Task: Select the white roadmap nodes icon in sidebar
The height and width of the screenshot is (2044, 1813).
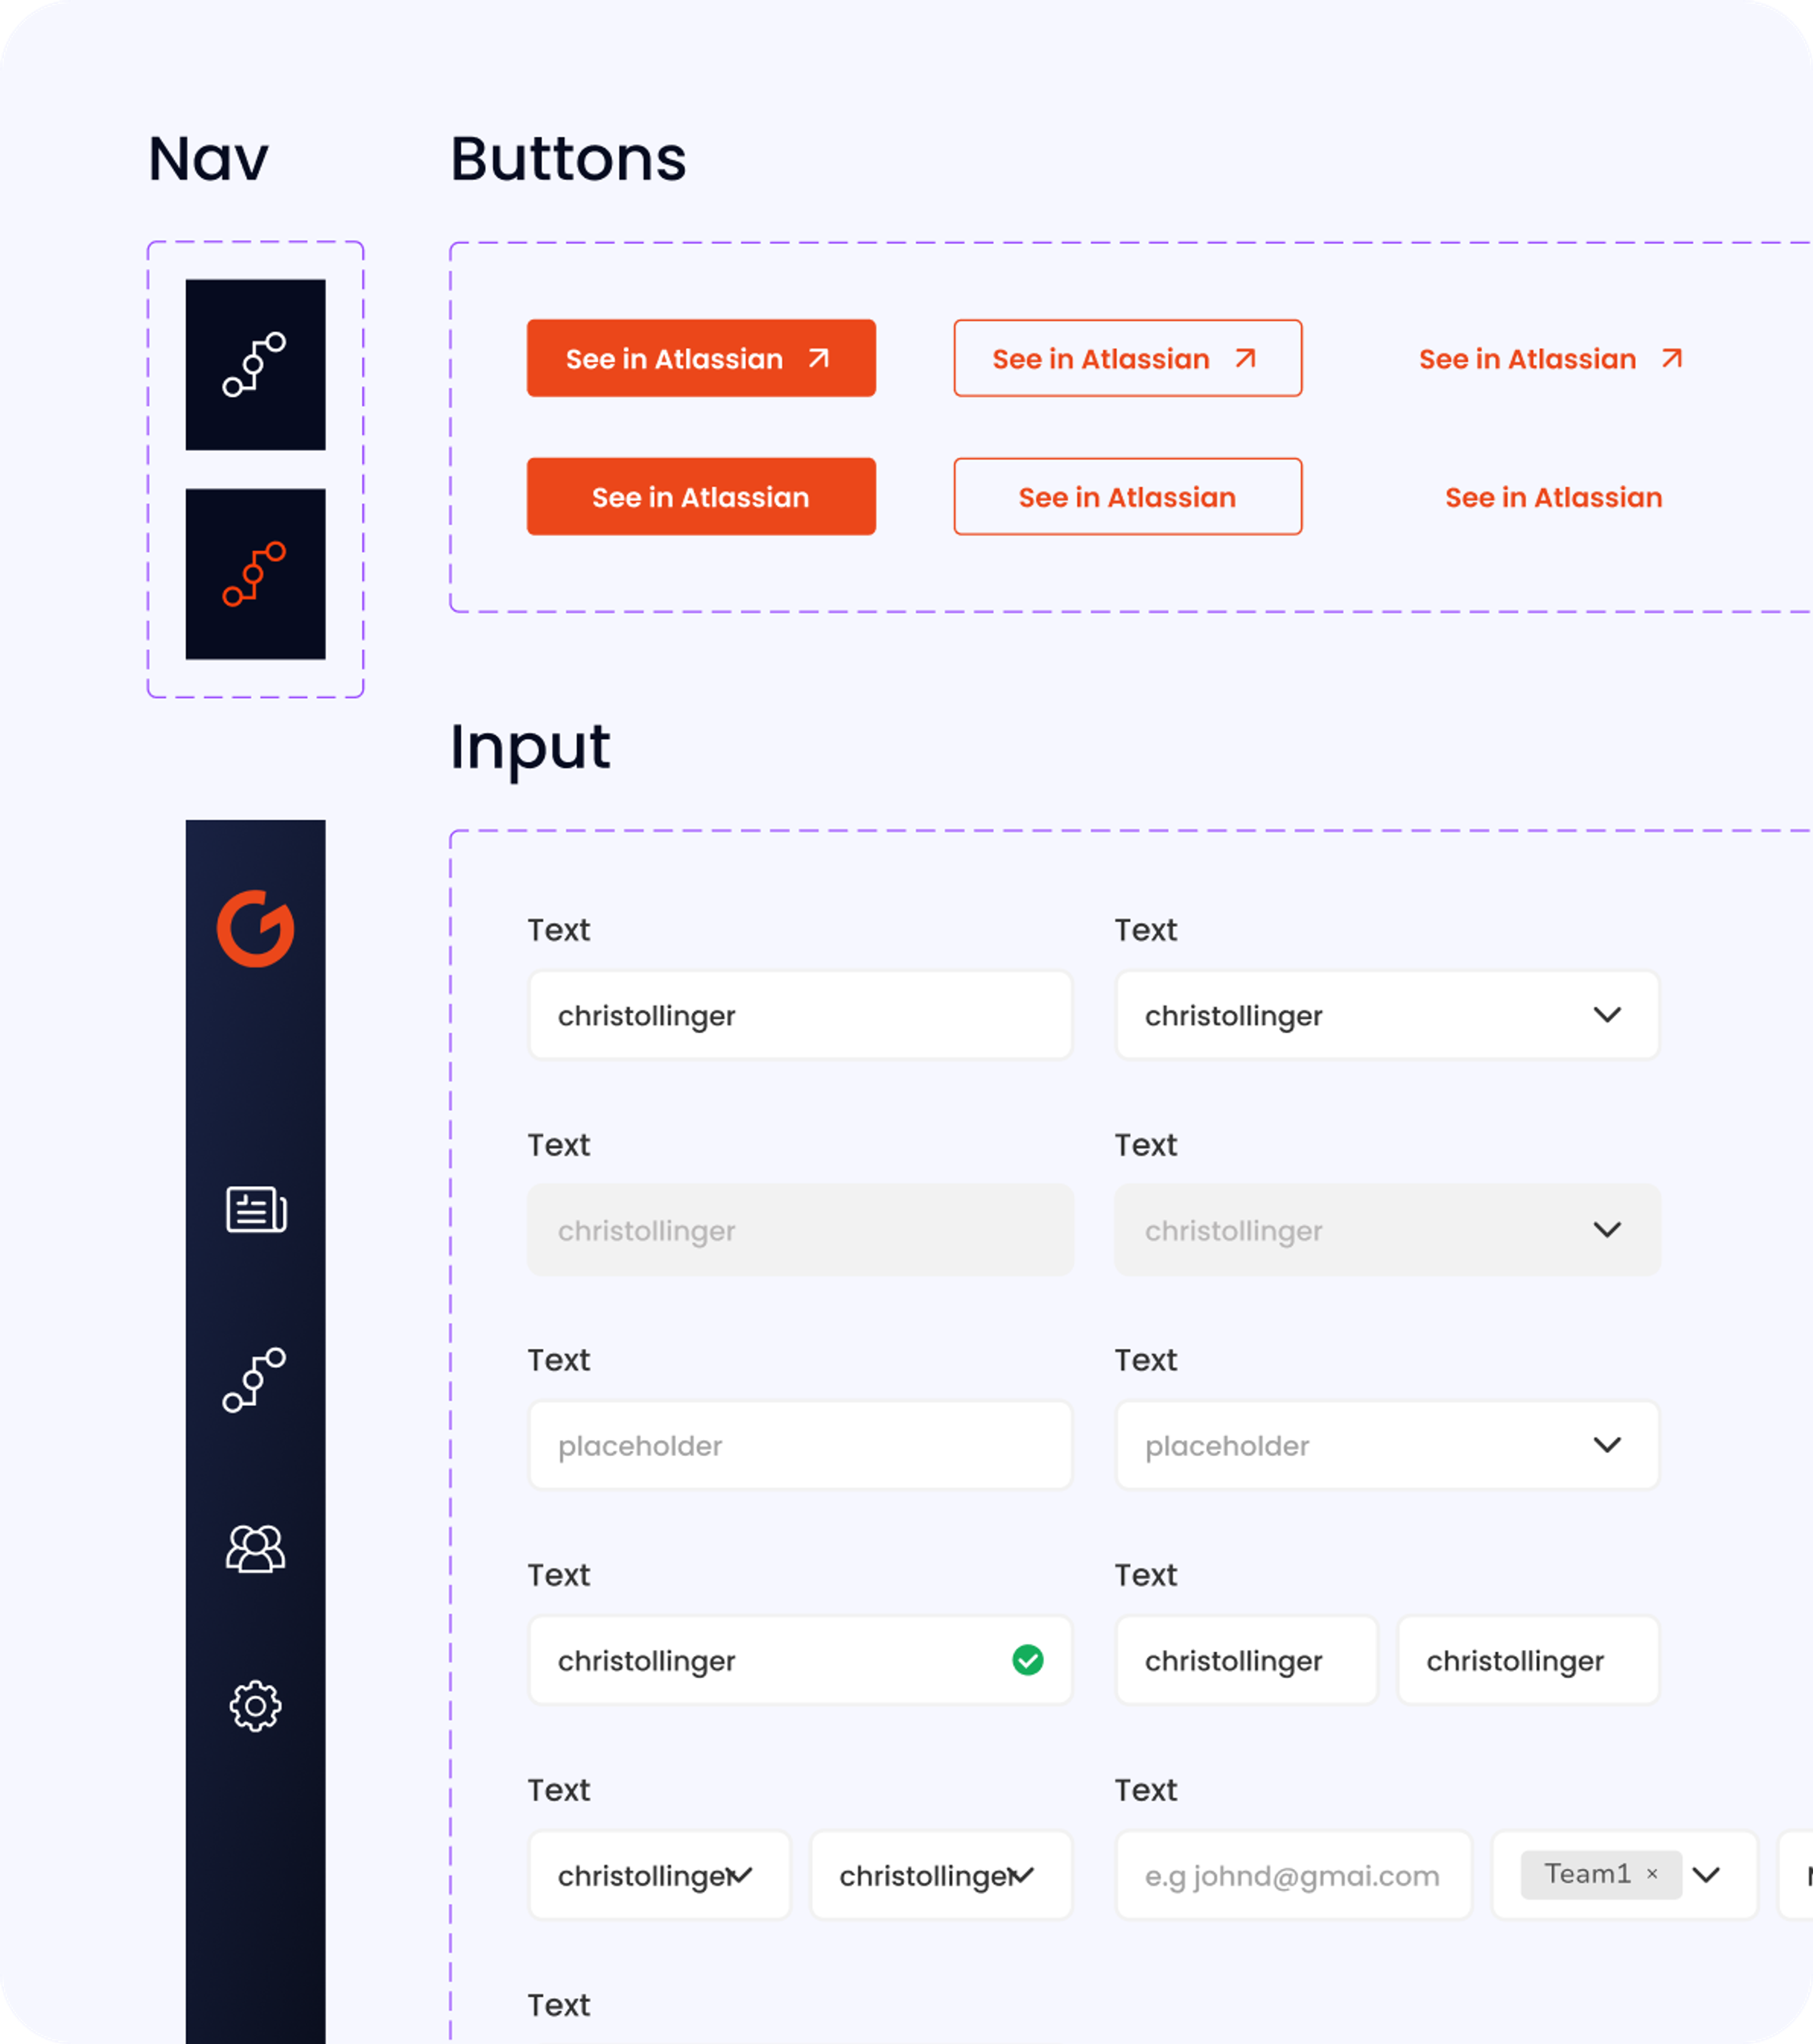Action: 254,1380
